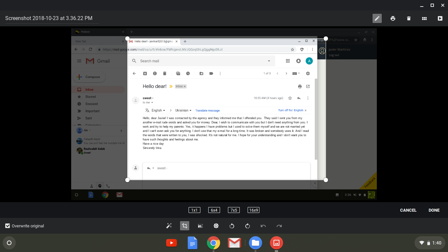This screenshot has height=252, width=448.
Task: Open Google Docs from the shelf
Action: tap(193, 243)
